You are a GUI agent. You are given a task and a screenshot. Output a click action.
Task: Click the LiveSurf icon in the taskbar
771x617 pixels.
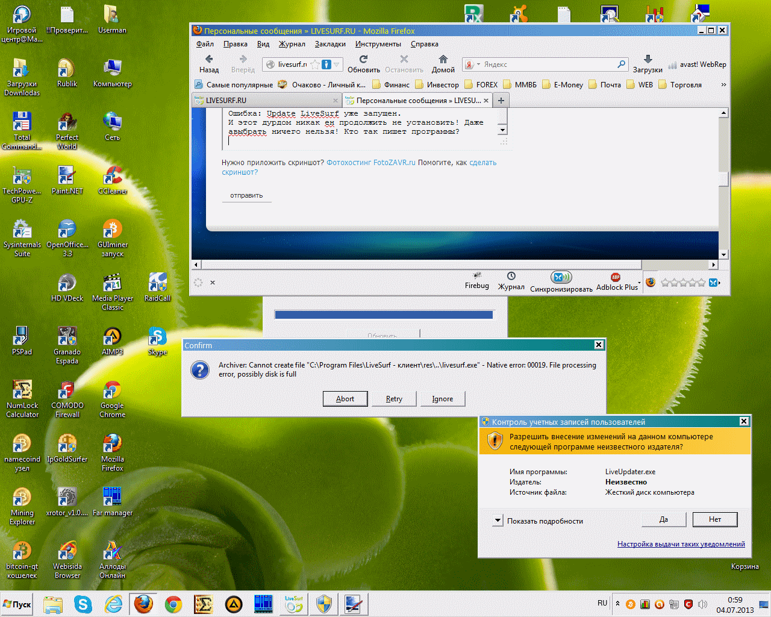tap(294, 604)
